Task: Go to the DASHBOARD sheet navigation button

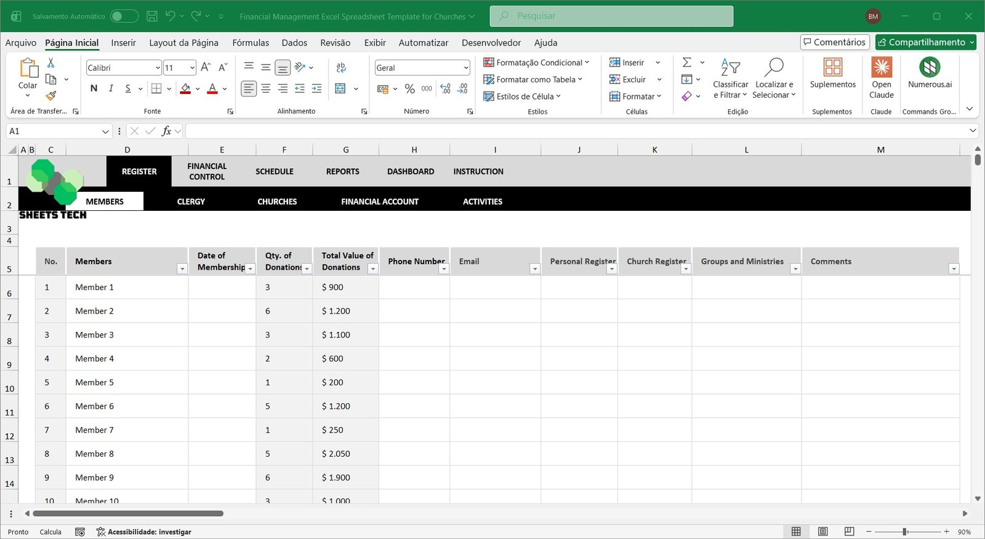Action: coord(410,171)
